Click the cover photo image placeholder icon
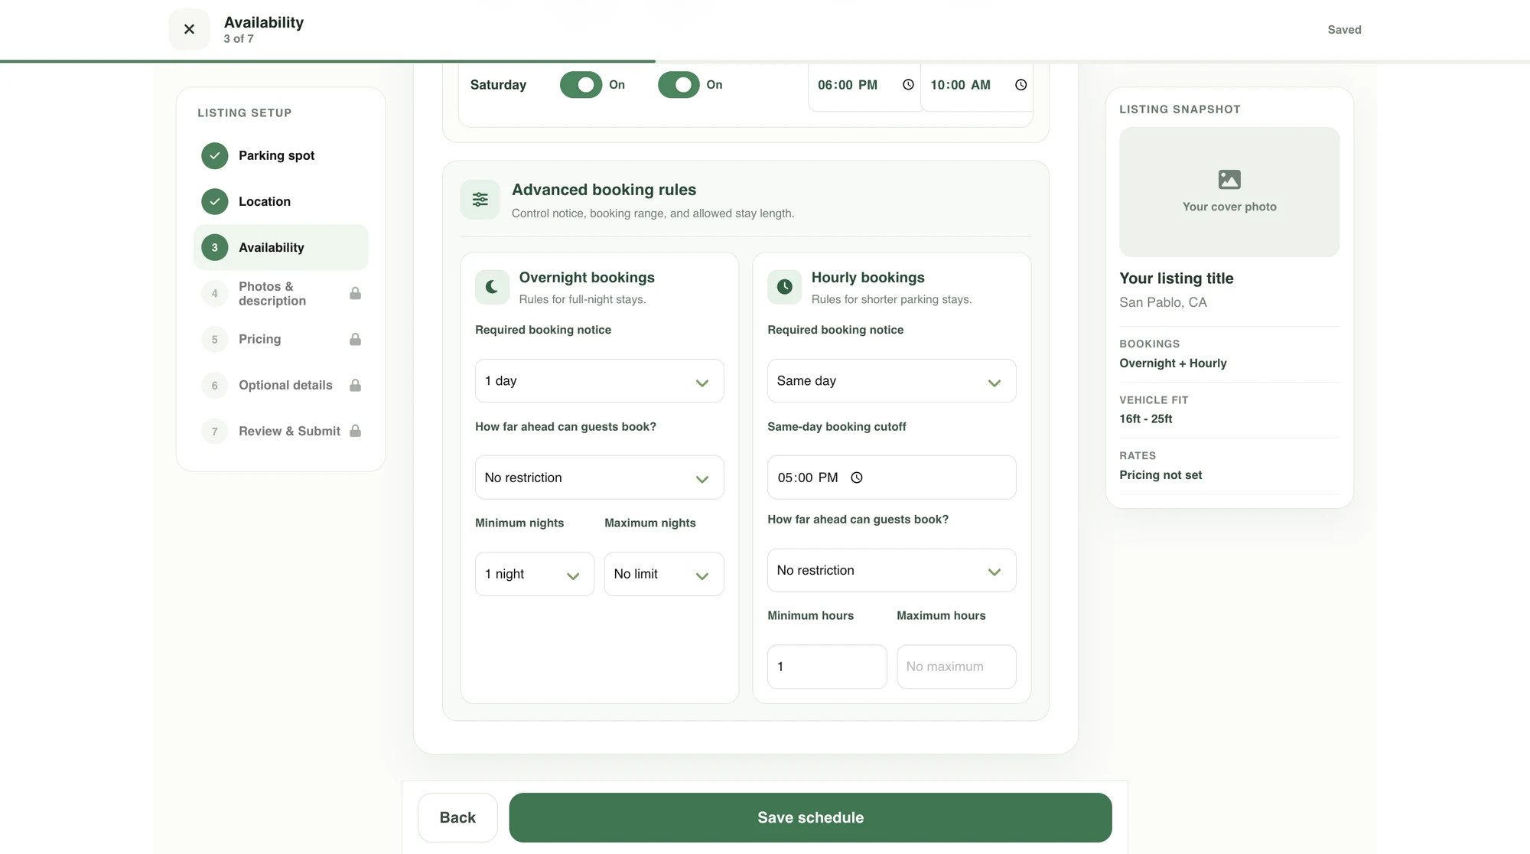The image size is (1530, 854). coord(1229,180)
